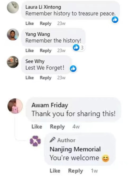
Task: Open Awam Friday name link
Action: (50, 105)
